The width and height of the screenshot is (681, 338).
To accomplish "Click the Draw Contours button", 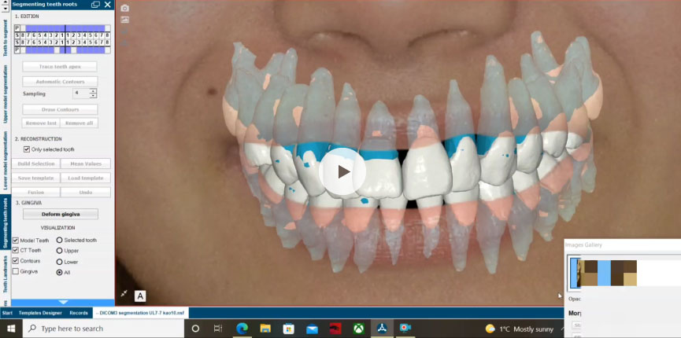I will [x=60, y=110].
